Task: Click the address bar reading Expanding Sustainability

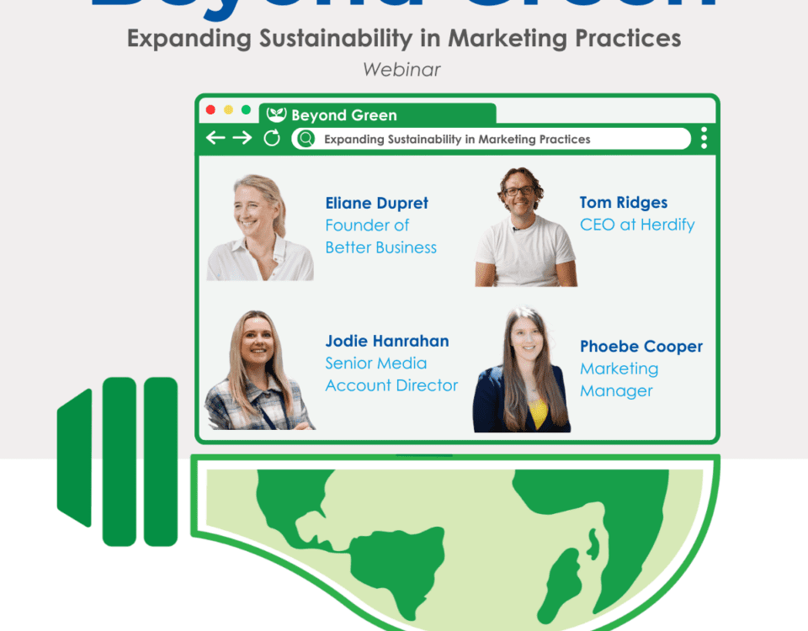Action: (x=491, y=139)
